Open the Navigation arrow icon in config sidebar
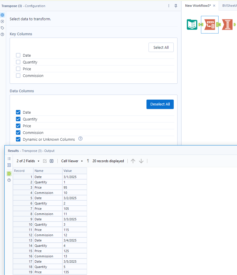Viewport: 237px width, 275px height. pos(2,21)
